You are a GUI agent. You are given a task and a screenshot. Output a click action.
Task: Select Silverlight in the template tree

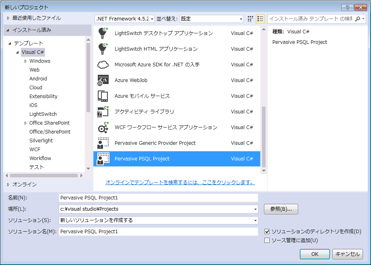click(x=41, y=141)
